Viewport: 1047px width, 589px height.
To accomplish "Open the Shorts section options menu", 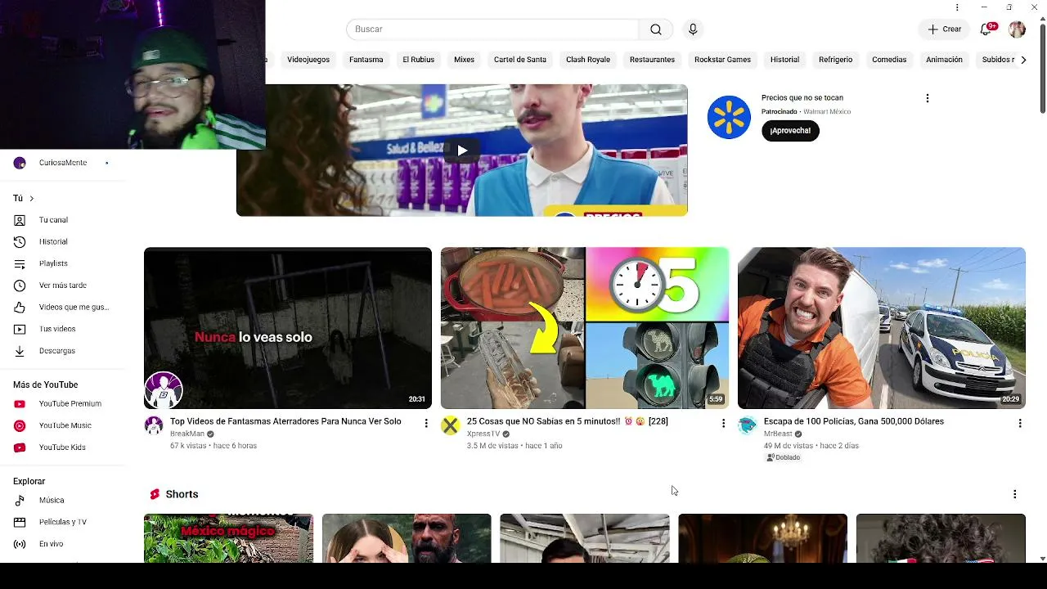I will click(x=1014, y=494).
